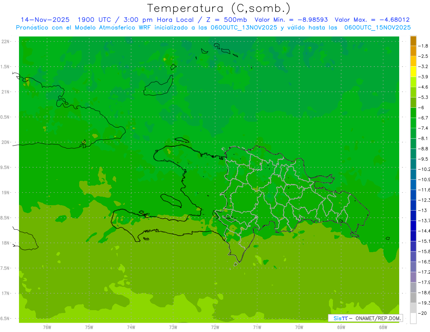Click the 69W longitude label
The height and width of the screenshot is (332, 430).
point(341,327)
